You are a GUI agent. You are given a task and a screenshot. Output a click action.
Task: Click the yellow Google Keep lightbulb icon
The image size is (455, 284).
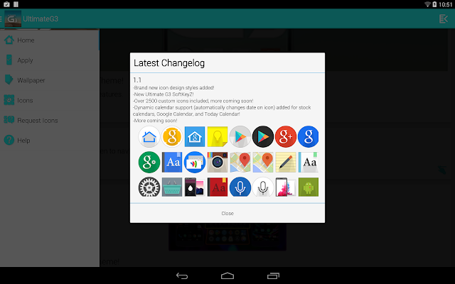coord(218,136)
